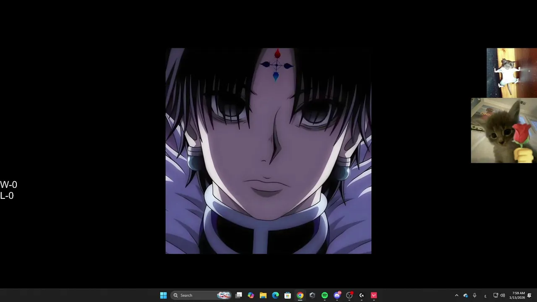Open File Explorer from the taskbar
Viewport: 537px width, 302px height.
263,295
